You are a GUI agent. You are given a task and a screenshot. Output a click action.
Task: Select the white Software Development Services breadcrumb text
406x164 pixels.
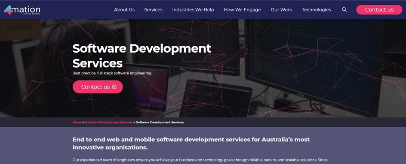coord(160,122)
